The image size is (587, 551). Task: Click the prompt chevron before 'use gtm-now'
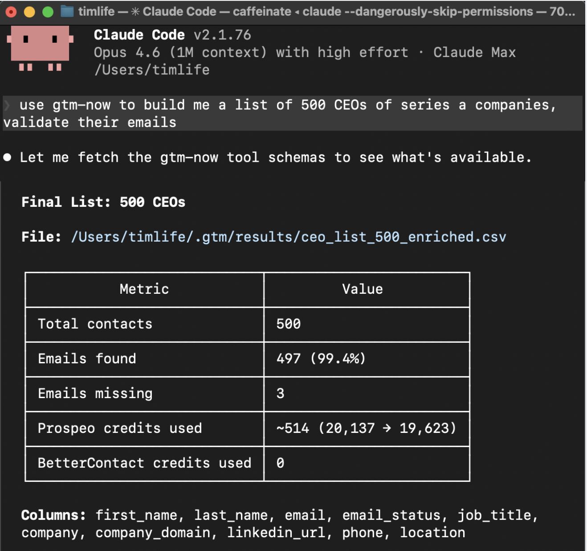[8, 105]
